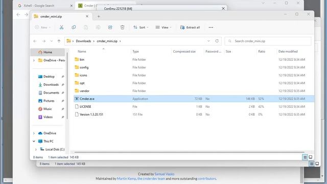The width and height of the screenshot is (327, 184).
Task: Go forward with the Explorer forward arrow
Action: click(43, 41)
